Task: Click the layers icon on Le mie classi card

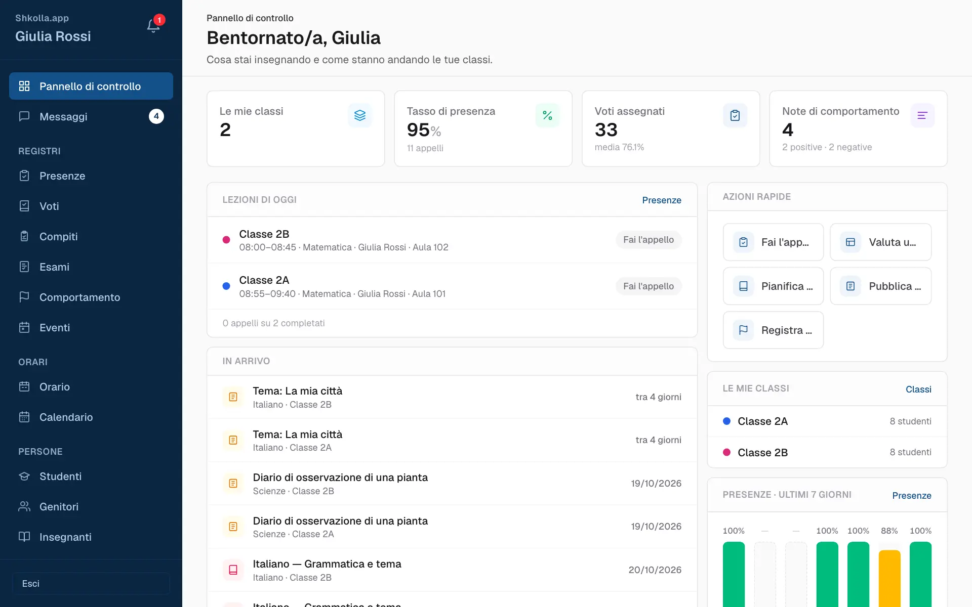Action: (360, 115)
